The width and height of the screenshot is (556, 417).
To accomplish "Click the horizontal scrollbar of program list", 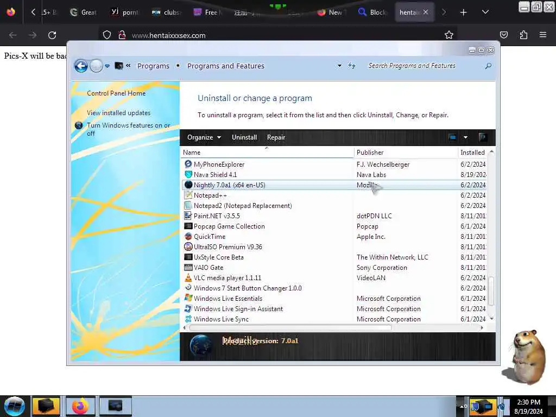I will (290, 327).
